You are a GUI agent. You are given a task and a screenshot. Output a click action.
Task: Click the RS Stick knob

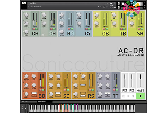coord(76,85)
